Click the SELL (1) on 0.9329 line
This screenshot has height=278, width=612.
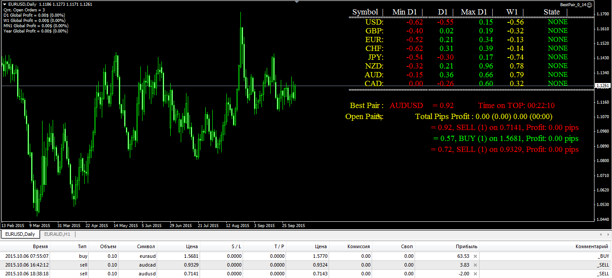click(505, 149)
